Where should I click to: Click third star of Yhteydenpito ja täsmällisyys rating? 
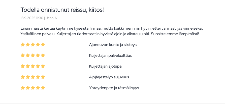point(33,88)
